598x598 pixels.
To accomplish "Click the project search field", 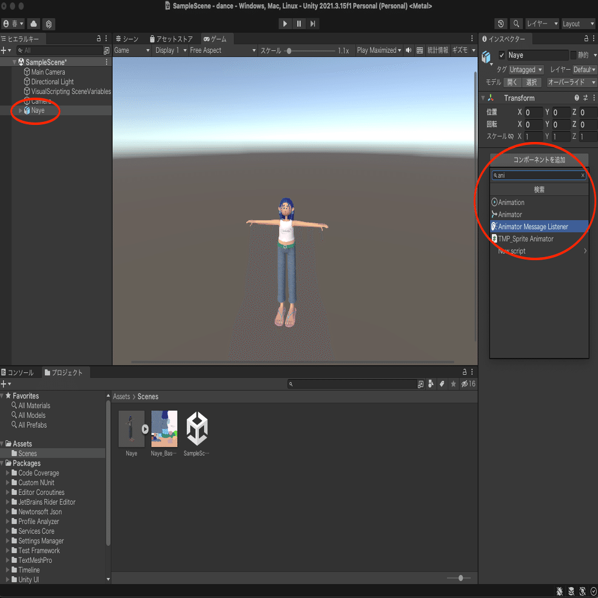I will click(352, 384).
